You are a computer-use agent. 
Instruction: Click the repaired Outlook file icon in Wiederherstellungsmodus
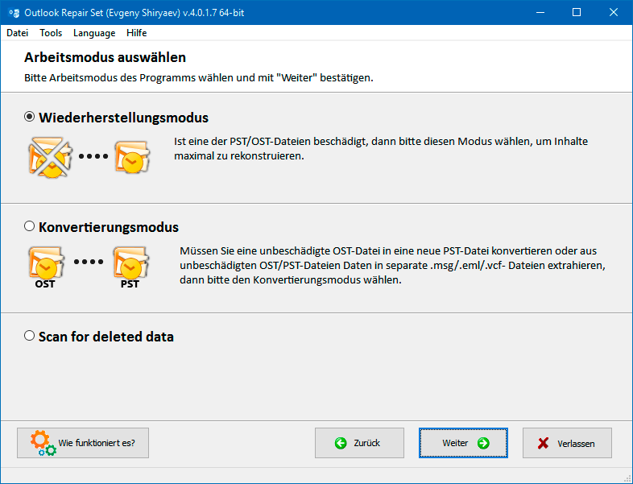click(x=132, y=157)
